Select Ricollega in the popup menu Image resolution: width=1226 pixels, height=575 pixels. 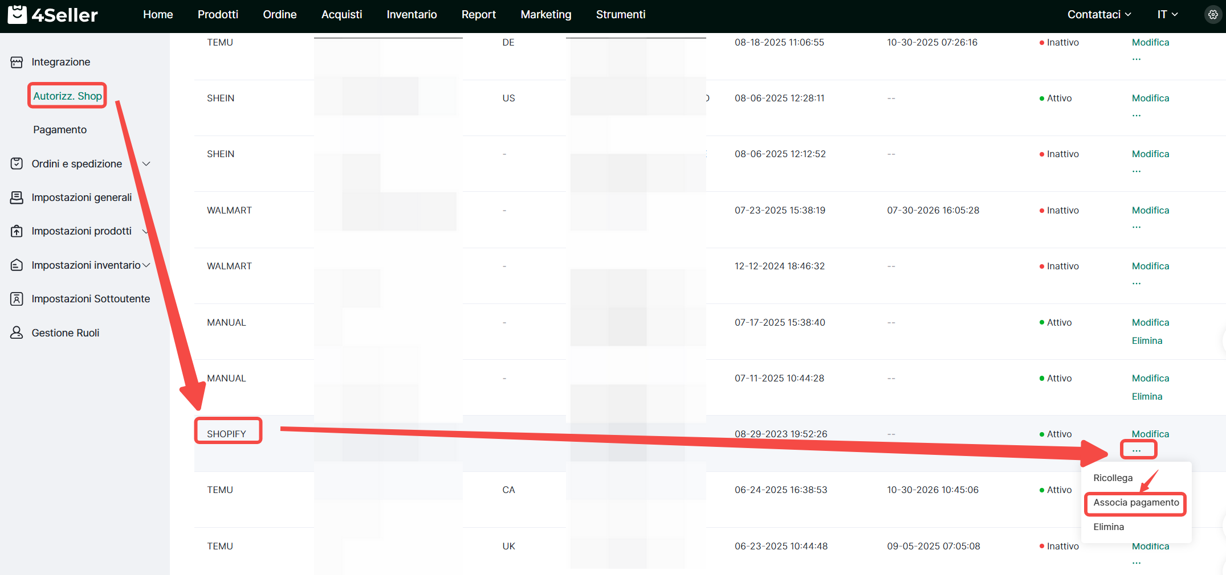coord(1113,478)
